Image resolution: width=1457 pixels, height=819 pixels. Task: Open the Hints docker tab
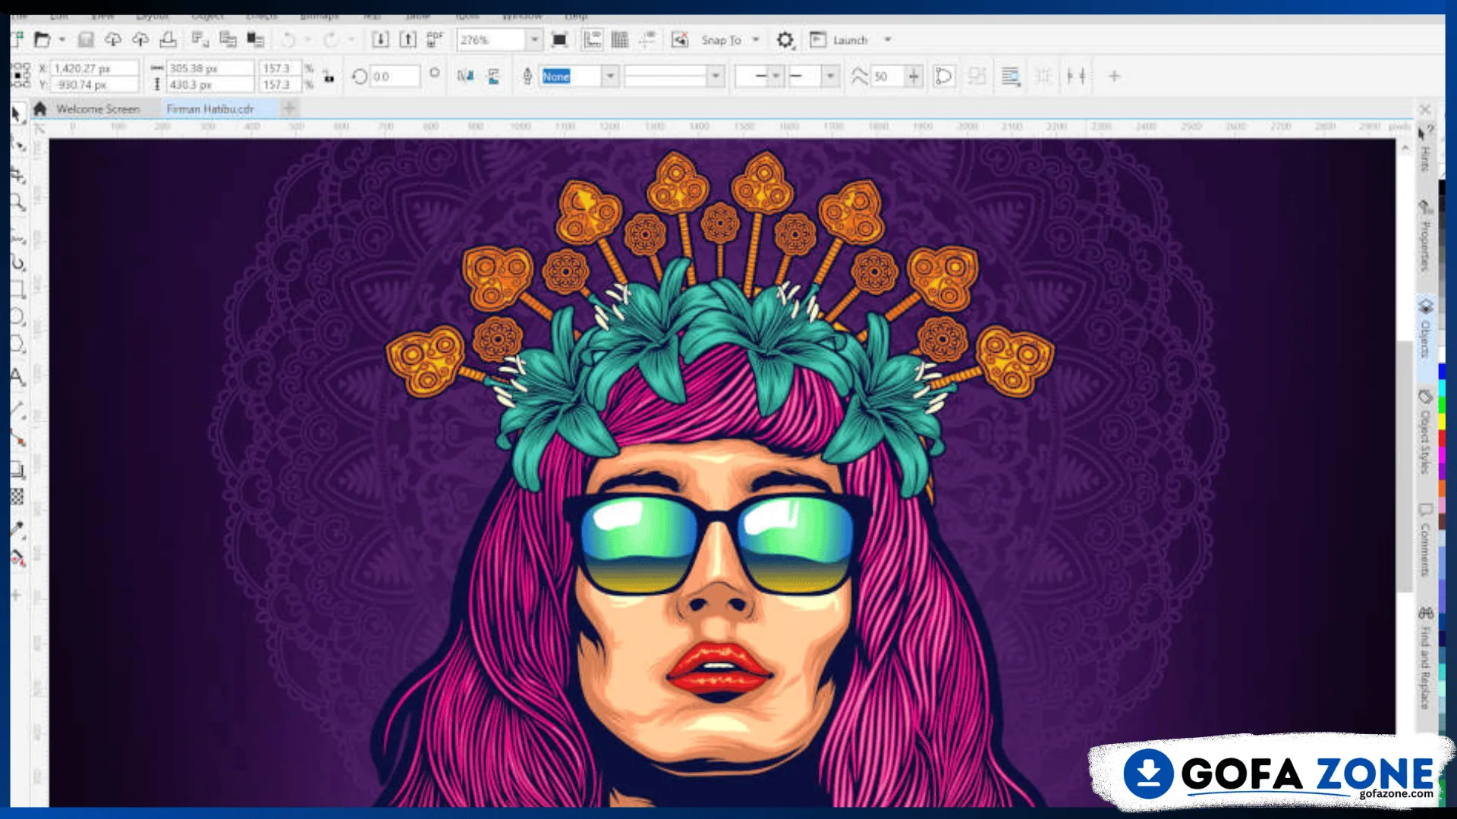[1426, 149]
